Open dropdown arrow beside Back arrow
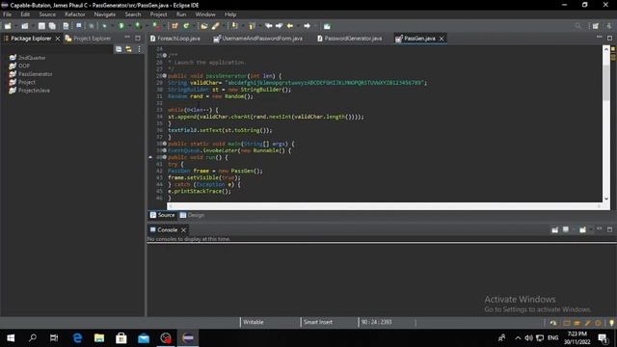This screenshot has width=617, height=347. tap(297, 26)
